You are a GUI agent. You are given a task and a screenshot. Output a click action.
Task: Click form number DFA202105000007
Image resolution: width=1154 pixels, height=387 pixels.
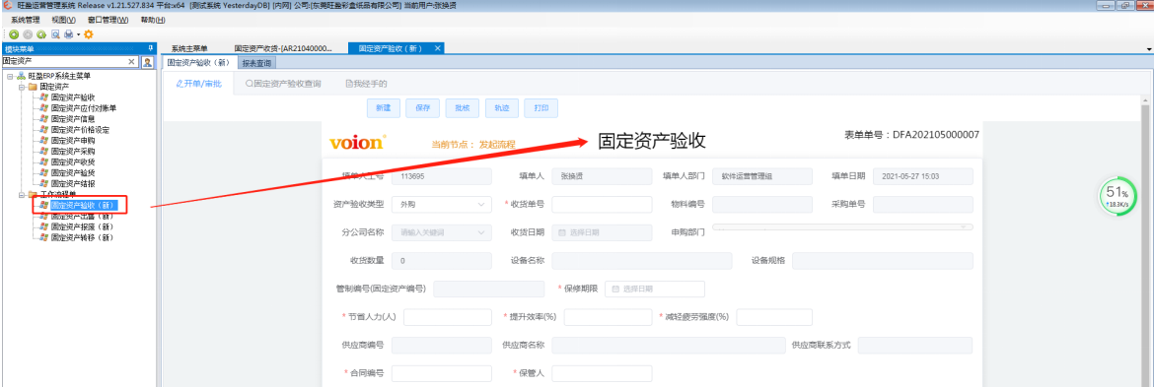(935, 135)
